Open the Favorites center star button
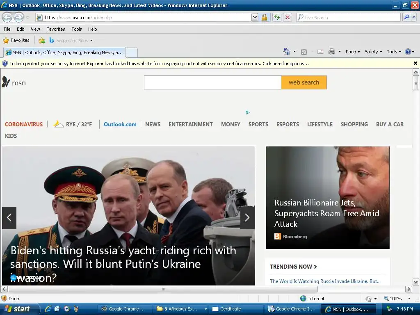This screenshot has width=420, height=315. pos(16,41)
